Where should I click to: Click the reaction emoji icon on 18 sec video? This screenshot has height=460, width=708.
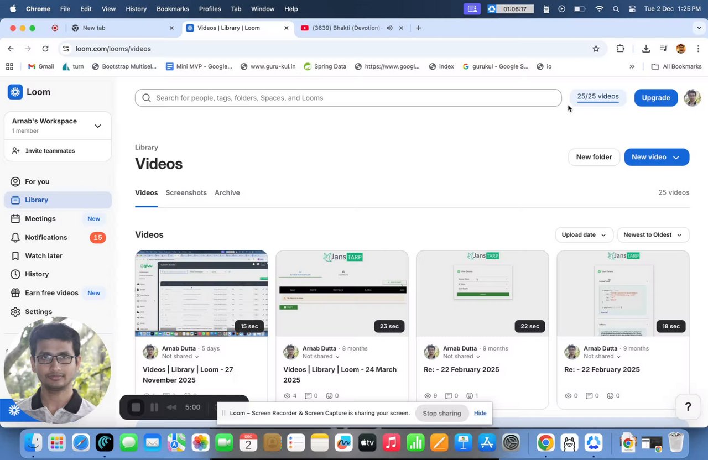[x=610, y=396]
